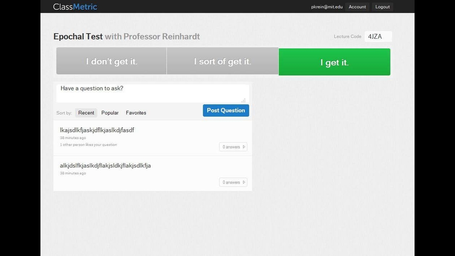
Task: Click the Post Question button
Action: pyautogui.click(x=226, y=110)
